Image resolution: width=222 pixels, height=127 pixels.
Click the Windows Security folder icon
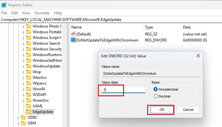point(29,49)
